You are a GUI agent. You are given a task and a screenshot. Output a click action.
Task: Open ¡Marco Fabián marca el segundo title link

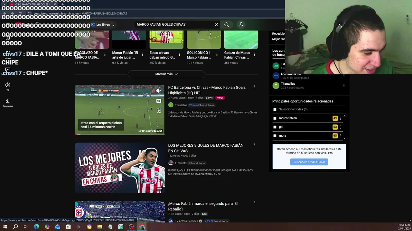(203, 206)
